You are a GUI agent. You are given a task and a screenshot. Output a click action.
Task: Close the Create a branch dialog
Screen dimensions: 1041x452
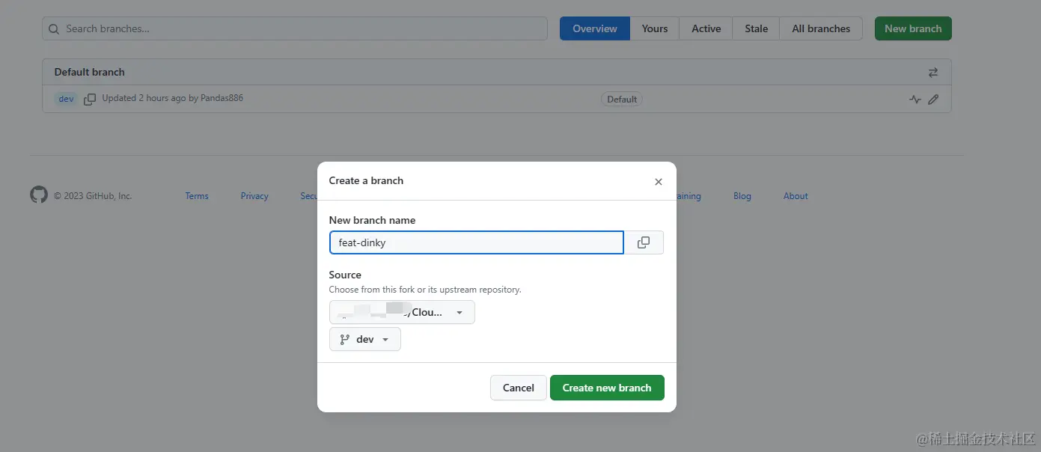point(659,181)
